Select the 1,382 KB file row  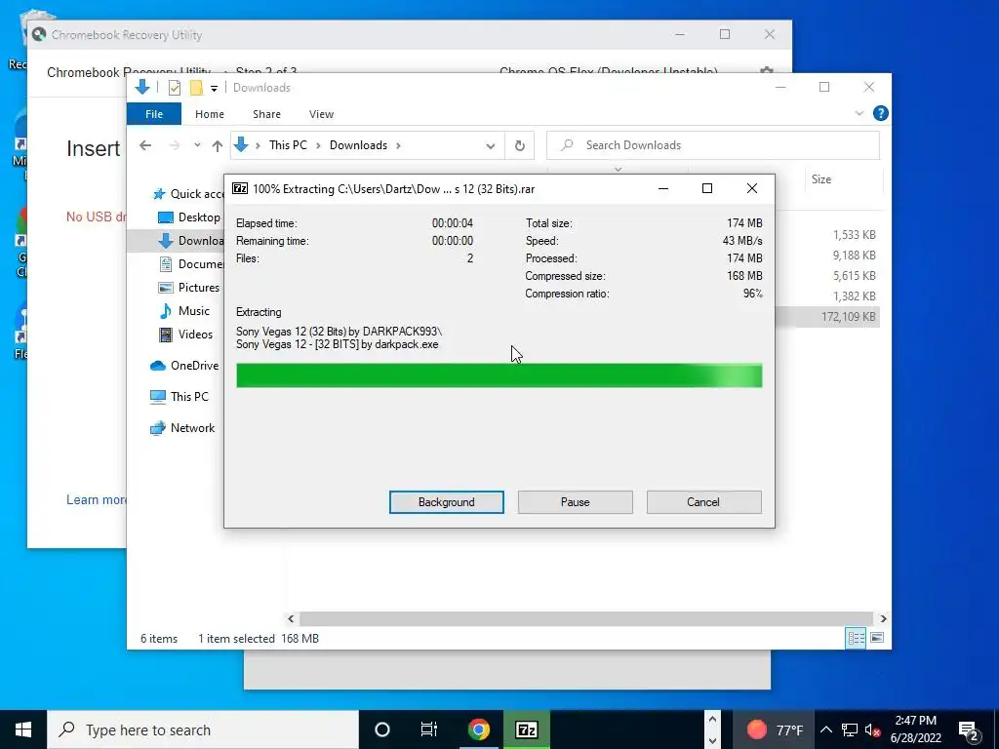tap(827, 296)
